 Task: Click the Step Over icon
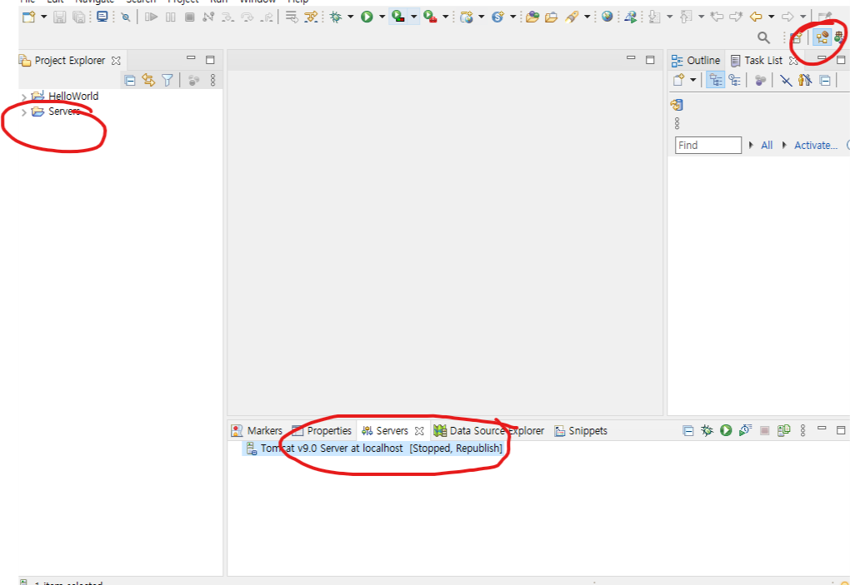[x=247, y=17]
